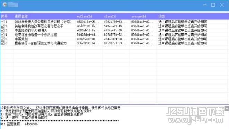The width and height of the screenshot is (229, 129).
Task: Click myClassId cell 6620117e-05...
Action: click(88, 22)
